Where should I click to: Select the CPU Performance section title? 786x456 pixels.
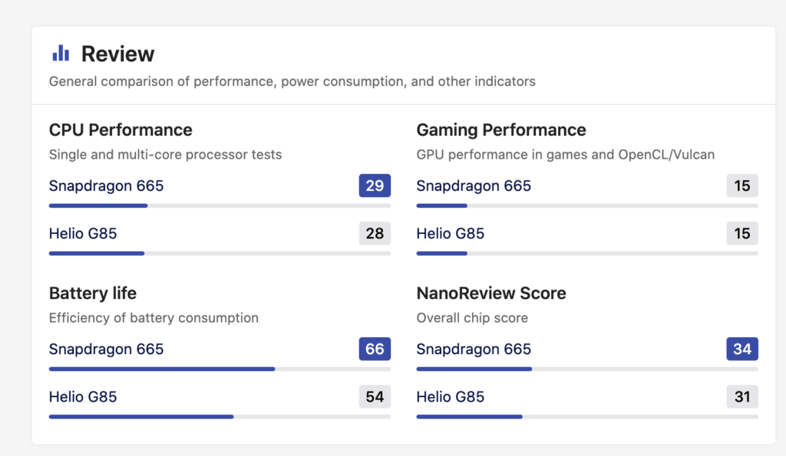121,130
